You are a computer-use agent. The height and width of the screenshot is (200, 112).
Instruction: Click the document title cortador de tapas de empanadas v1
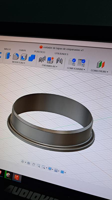pos(63,48)
